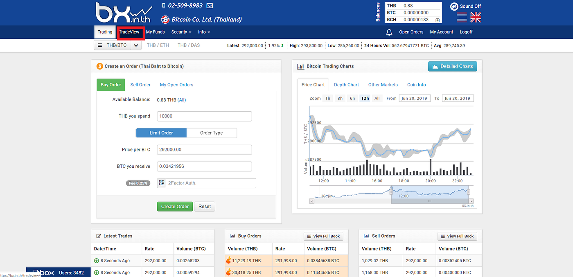Switch market to THB / ETH
The height and width of the screenshot is (277, 573).
point(158,45)
